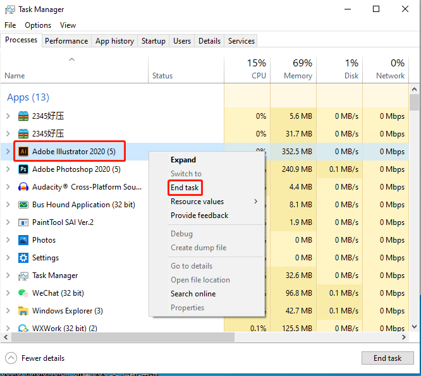Sort by the Disk column header

[x=339, y=70]
